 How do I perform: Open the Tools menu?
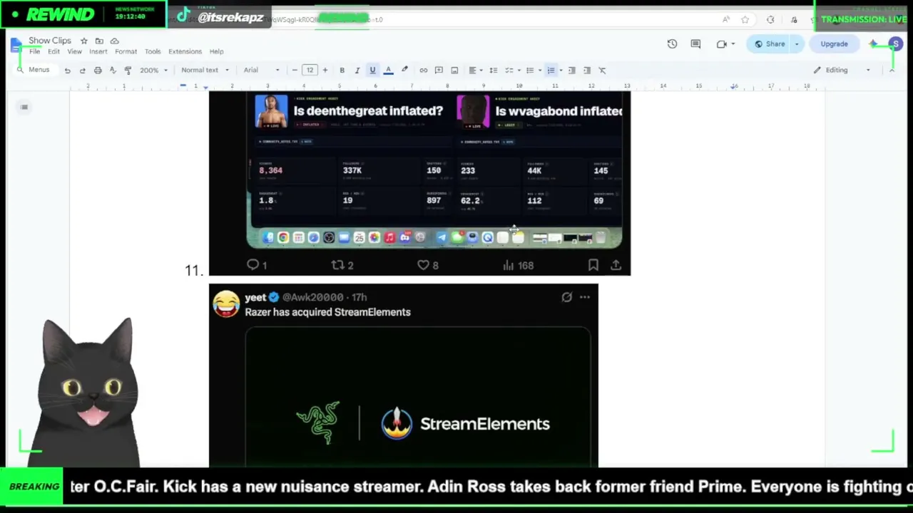pos(153,52)
